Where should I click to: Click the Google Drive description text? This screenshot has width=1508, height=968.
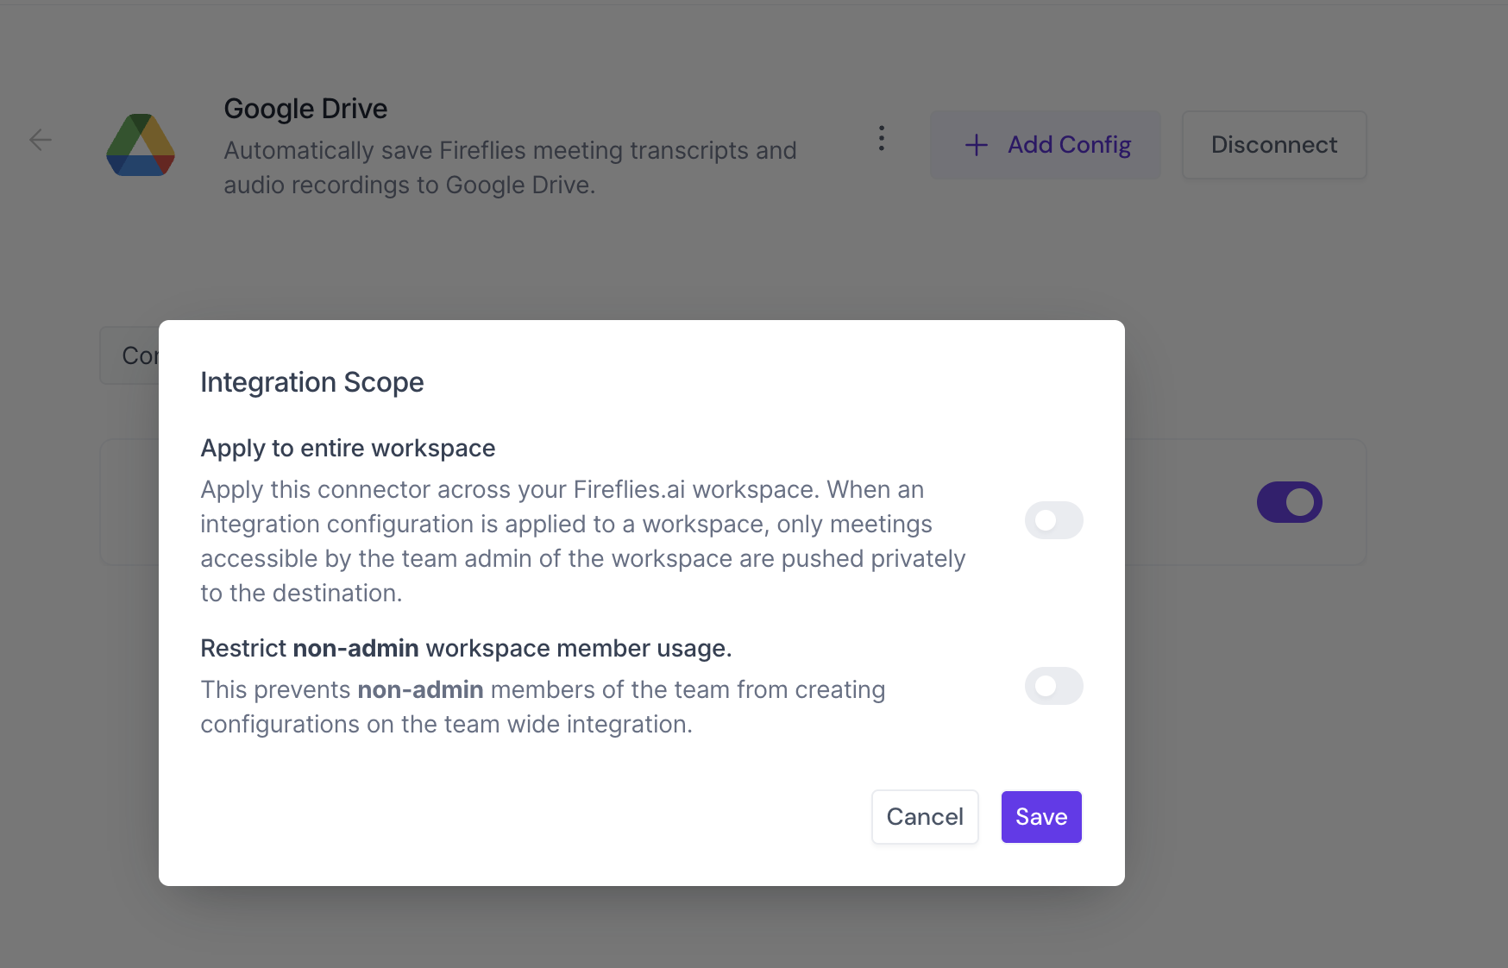point(510,167)
